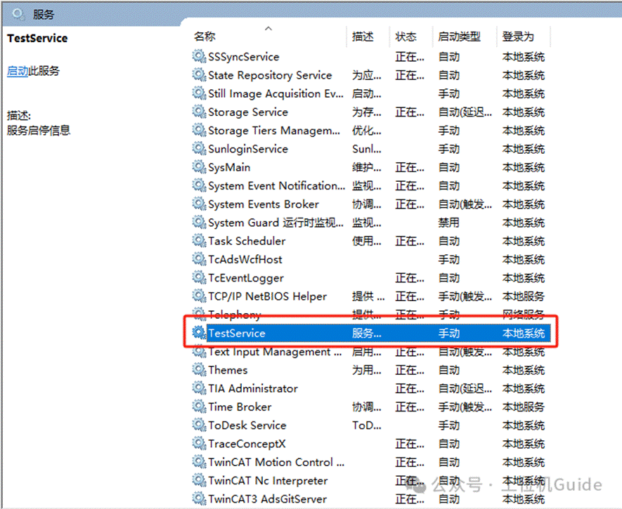Select System Event Notification... row
This screenshot has height=509, width=622.
point(277,186)
